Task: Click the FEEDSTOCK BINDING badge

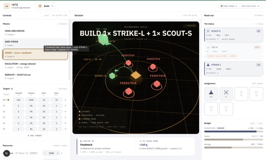Action: pyautogui.click(x=220, y=128)
